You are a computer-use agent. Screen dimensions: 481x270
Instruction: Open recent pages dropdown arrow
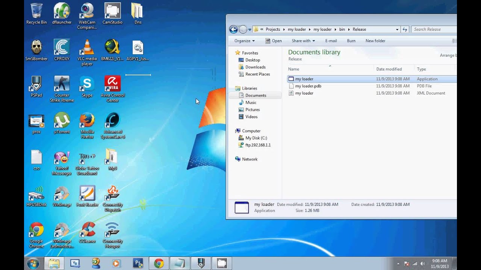(x=250, y=30)
